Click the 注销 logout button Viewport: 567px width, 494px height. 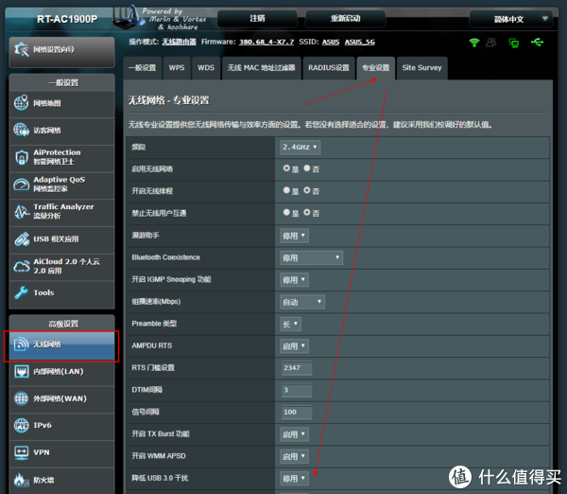click(257, 19)
